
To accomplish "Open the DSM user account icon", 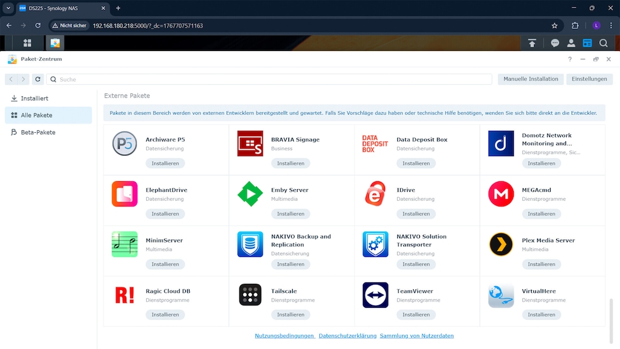I will (571, 43).
